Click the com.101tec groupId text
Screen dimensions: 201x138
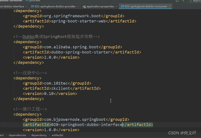pyautogui.click(x=56, y=83)
